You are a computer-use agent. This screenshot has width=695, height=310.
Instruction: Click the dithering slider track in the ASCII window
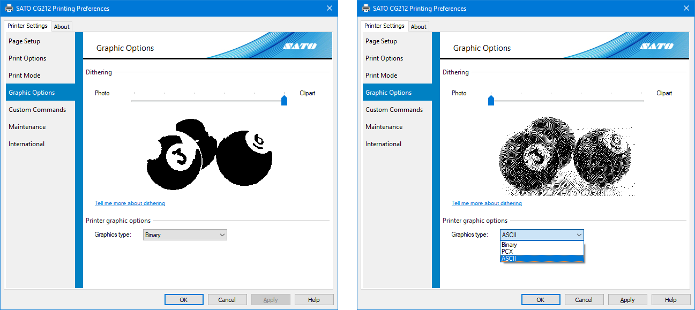click(566, 101)
